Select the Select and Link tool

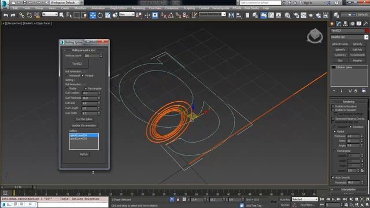(22, 16)
